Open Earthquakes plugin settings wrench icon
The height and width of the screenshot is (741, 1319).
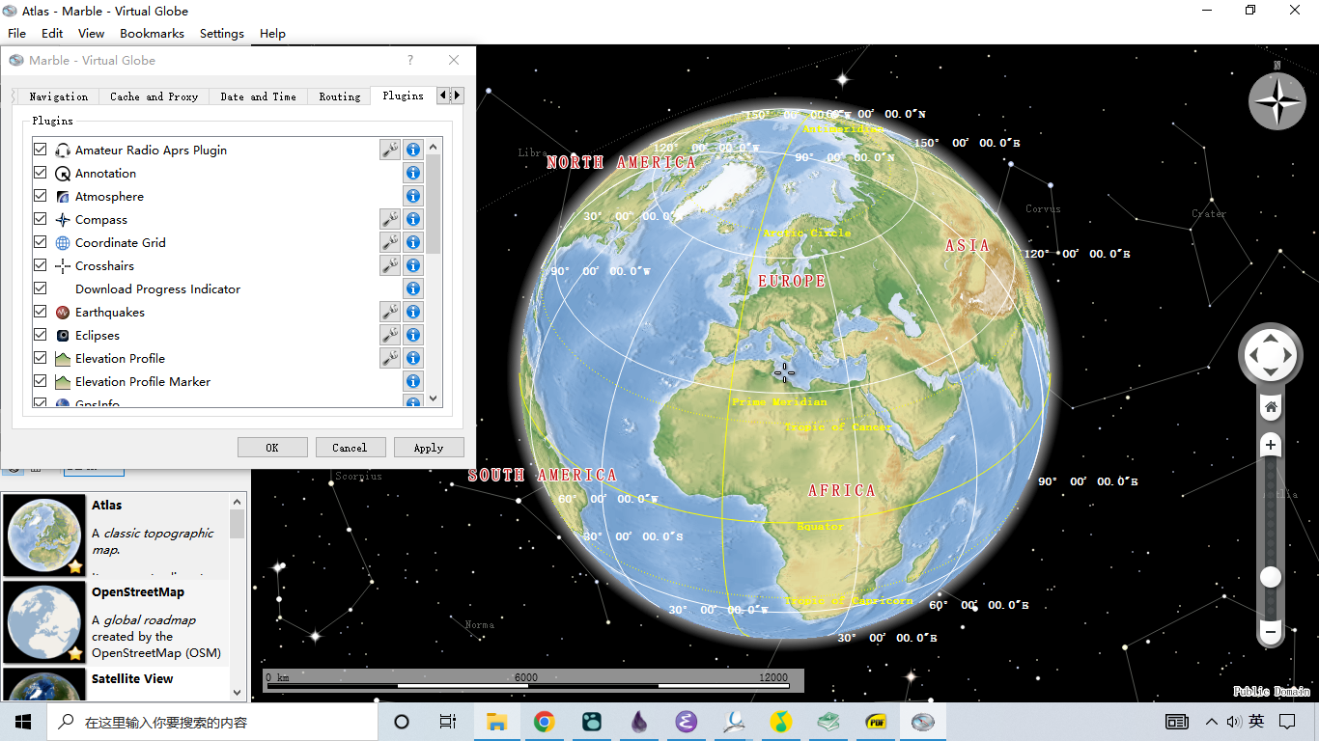click(389, 312)
